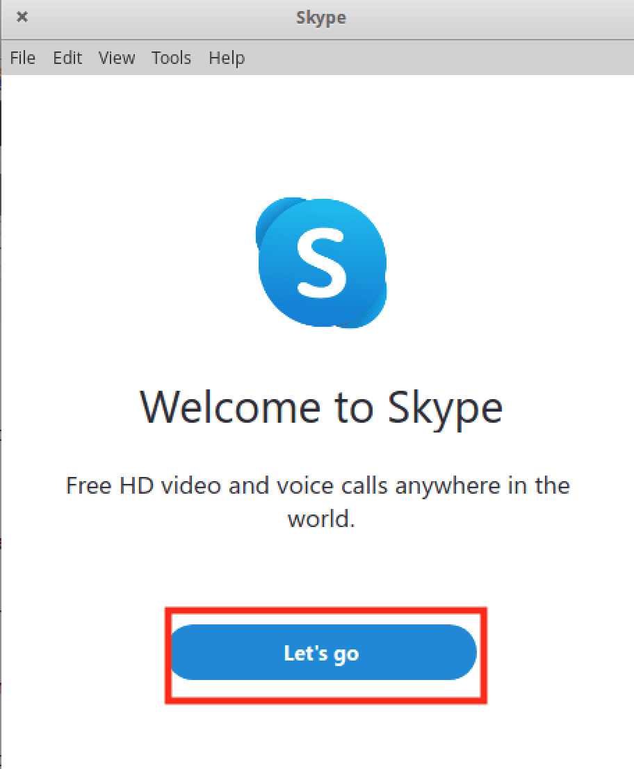The width and height of the screenshot is (634, 769).
Task: Click the white S letter inside the logo
Action: [321, 263]
